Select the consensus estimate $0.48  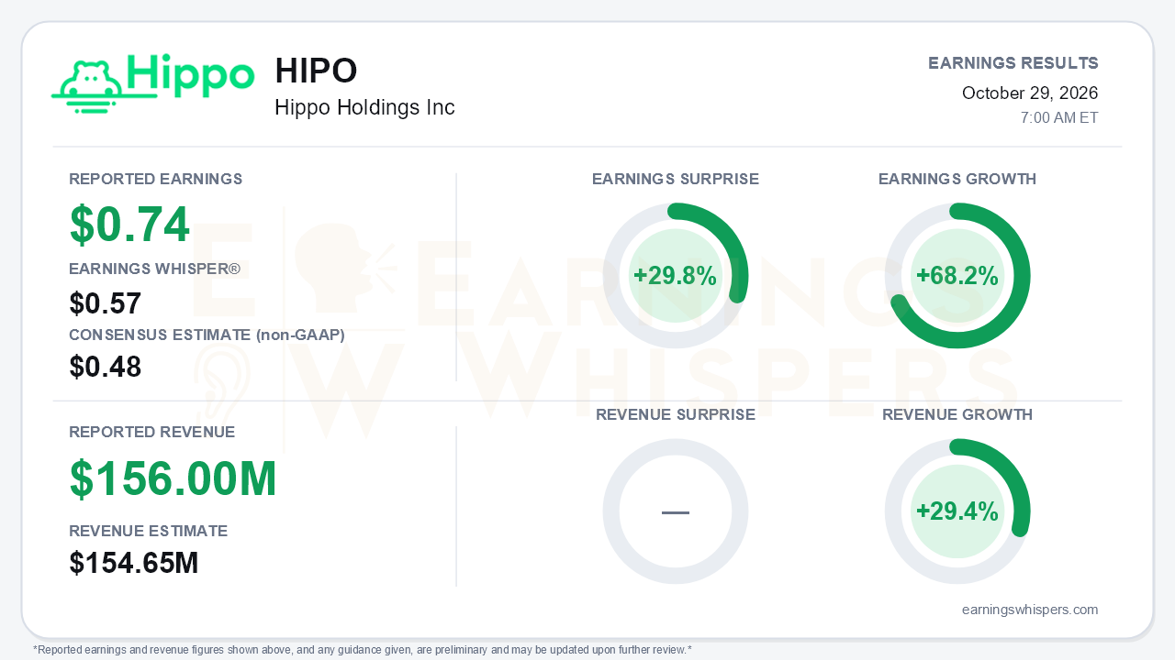click(x=106, y=368)
